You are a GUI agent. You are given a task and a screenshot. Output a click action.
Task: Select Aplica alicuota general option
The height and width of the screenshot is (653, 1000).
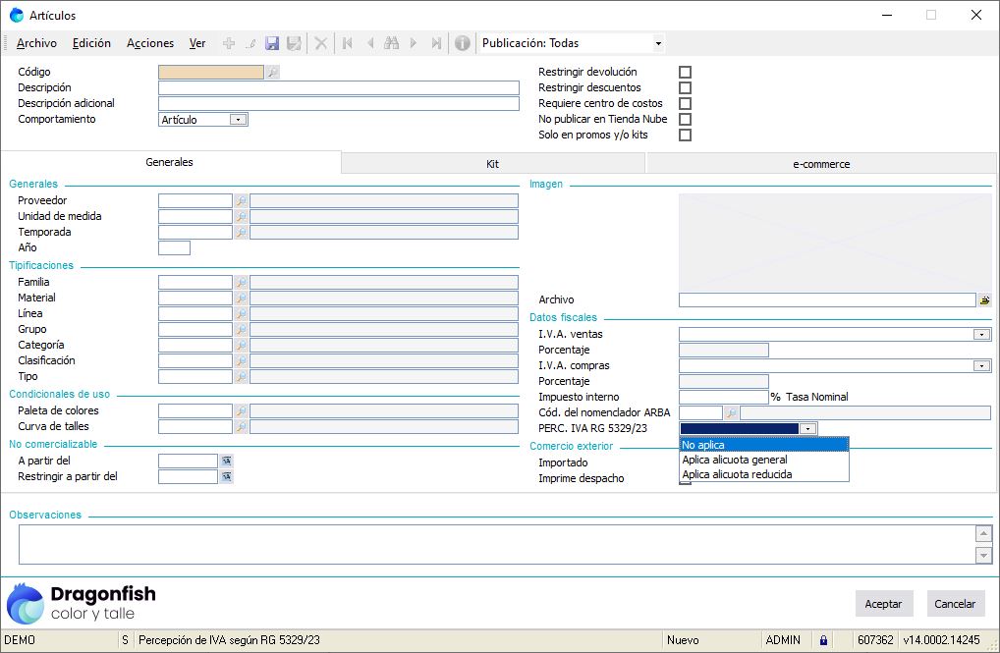[764, 460]
